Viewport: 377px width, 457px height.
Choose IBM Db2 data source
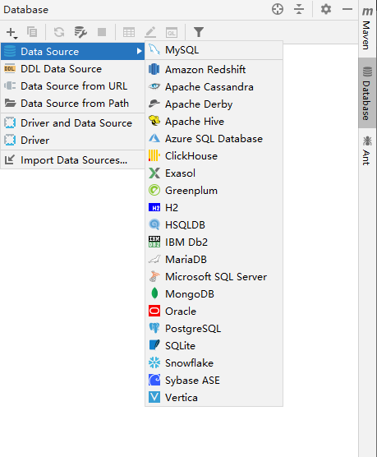(214, 242)
